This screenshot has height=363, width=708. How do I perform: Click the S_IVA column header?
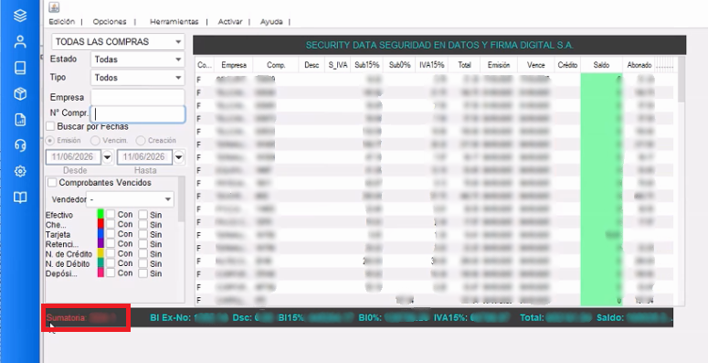(x=338, y=65)
